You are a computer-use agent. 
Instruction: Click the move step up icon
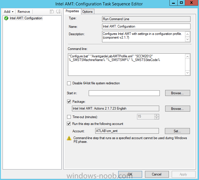pos(52,12)
